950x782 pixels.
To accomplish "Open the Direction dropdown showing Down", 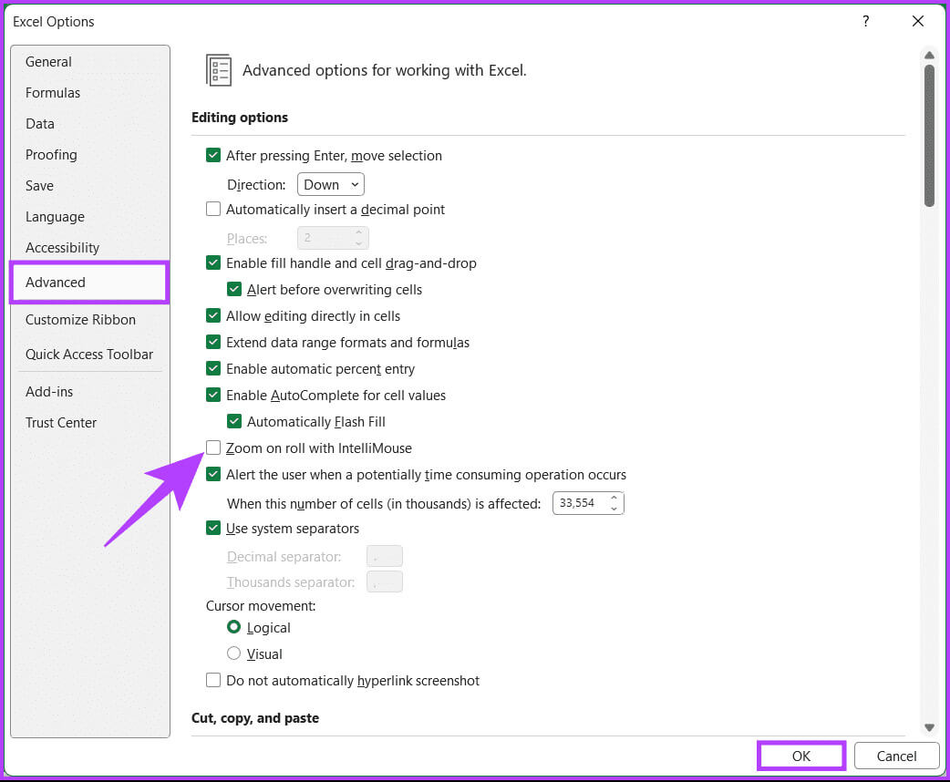I will pyautogui.click(x=331, y=184).
